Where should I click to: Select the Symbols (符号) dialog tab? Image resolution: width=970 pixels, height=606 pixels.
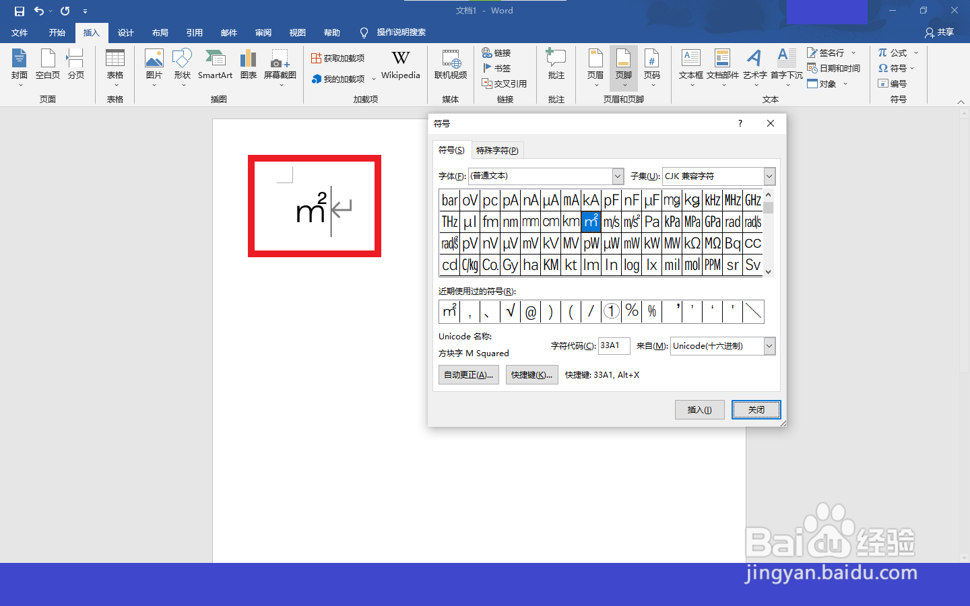(451, 149)
